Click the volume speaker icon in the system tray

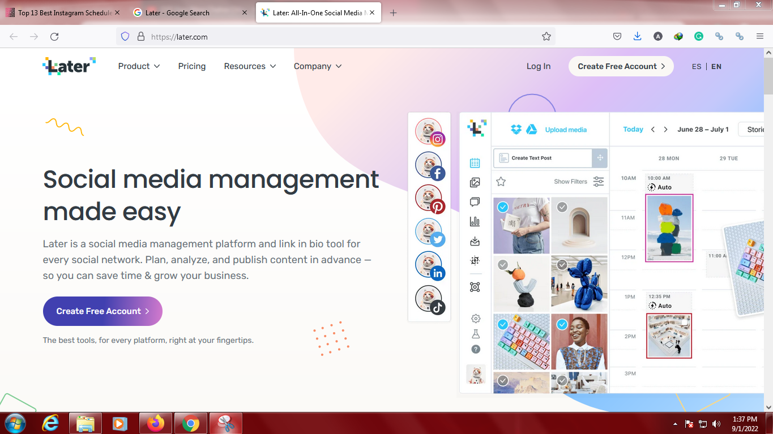716,424
